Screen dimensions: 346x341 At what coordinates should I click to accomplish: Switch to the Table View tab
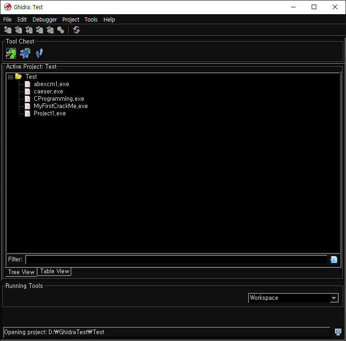click(54, 271)
